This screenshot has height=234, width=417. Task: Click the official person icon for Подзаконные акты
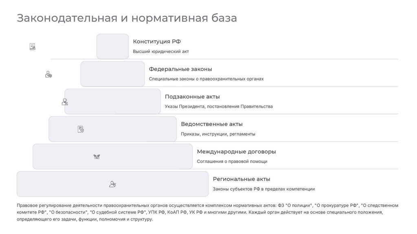64,102
